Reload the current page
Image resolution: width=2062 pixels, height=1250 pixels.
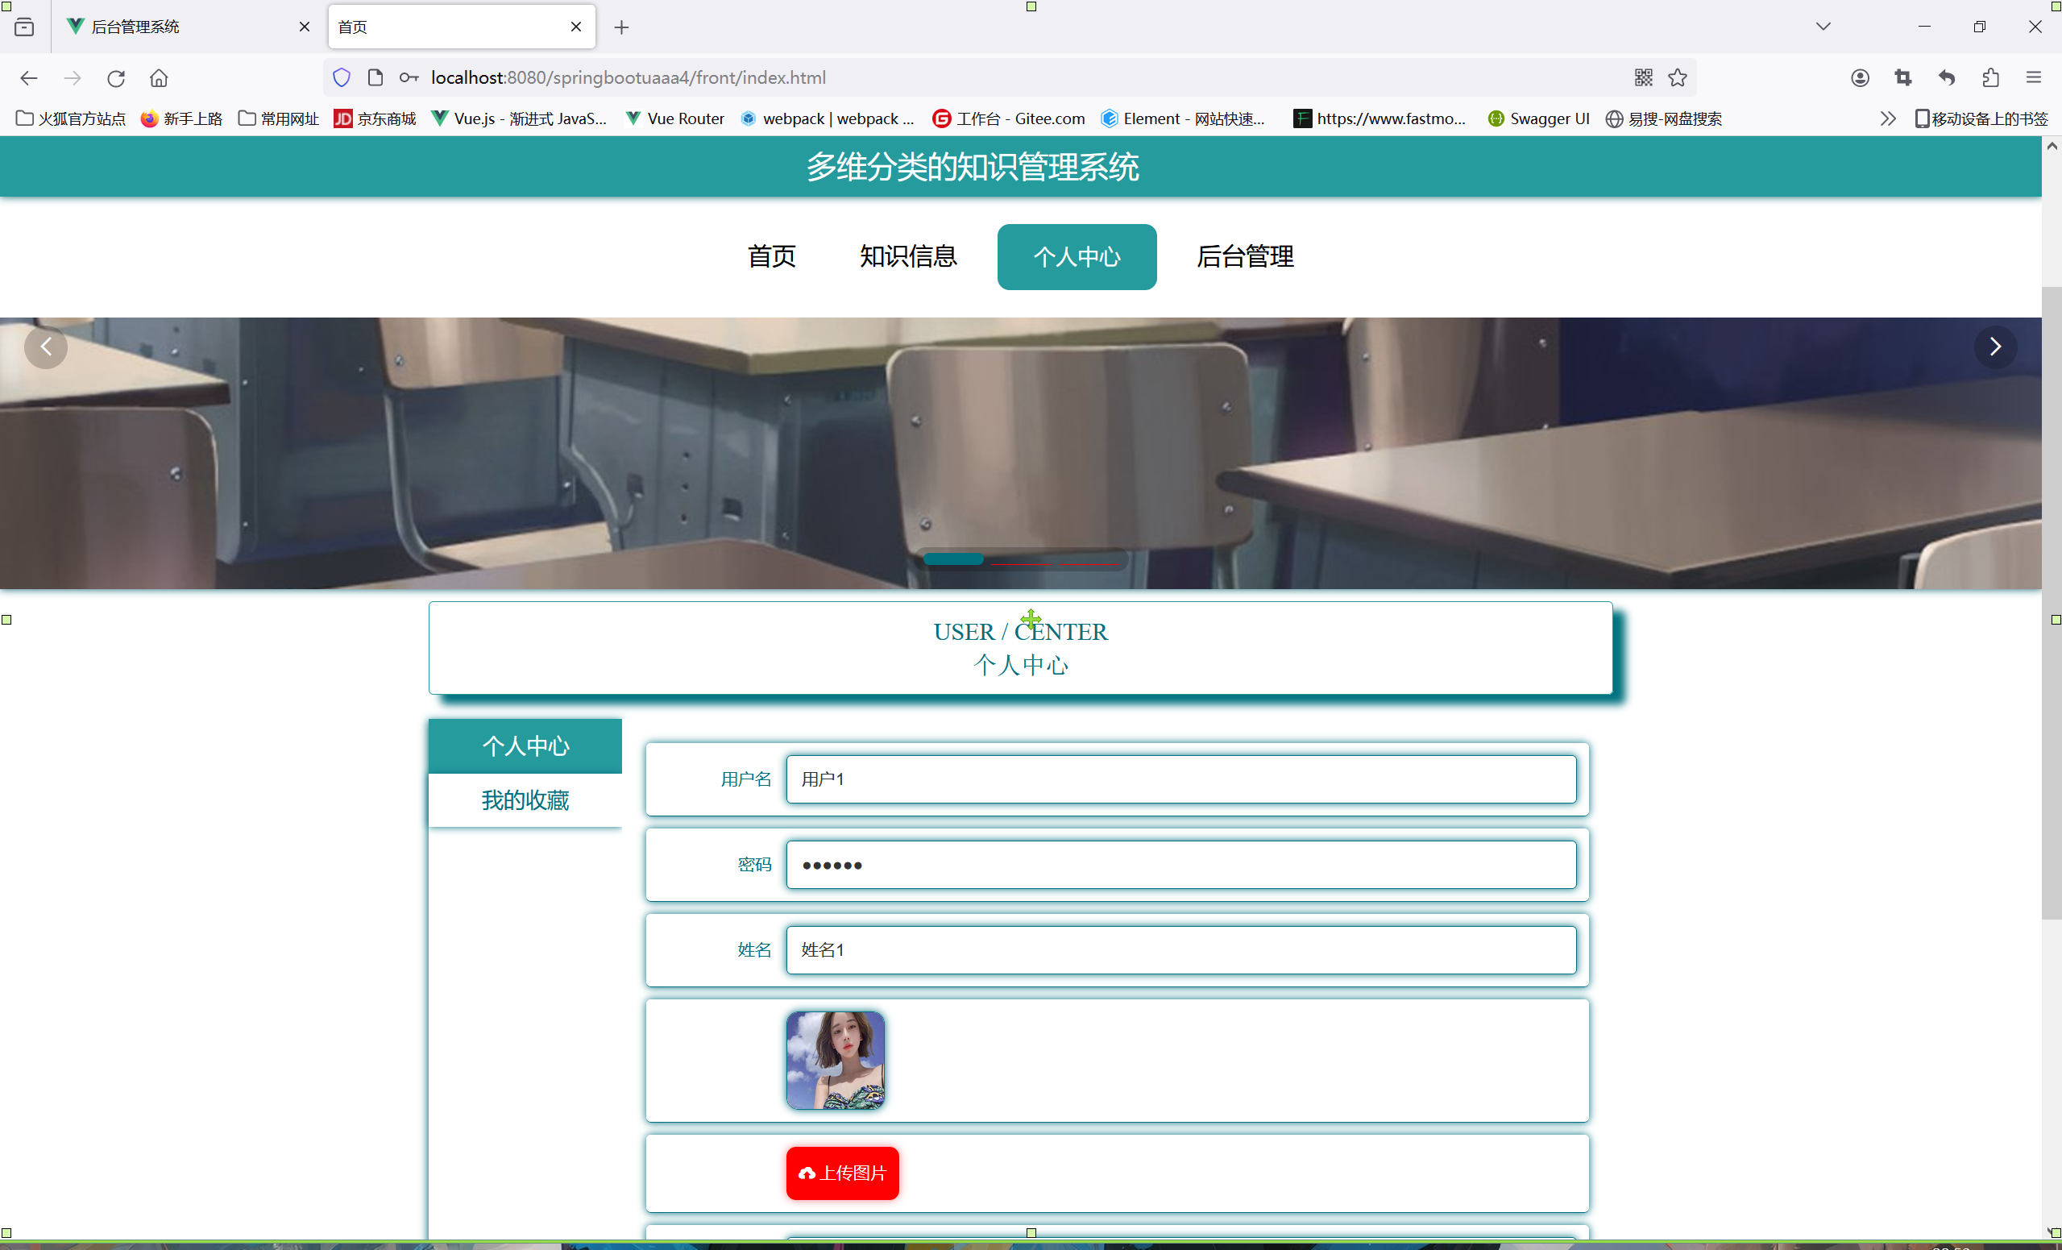click(x=115, y=78)
